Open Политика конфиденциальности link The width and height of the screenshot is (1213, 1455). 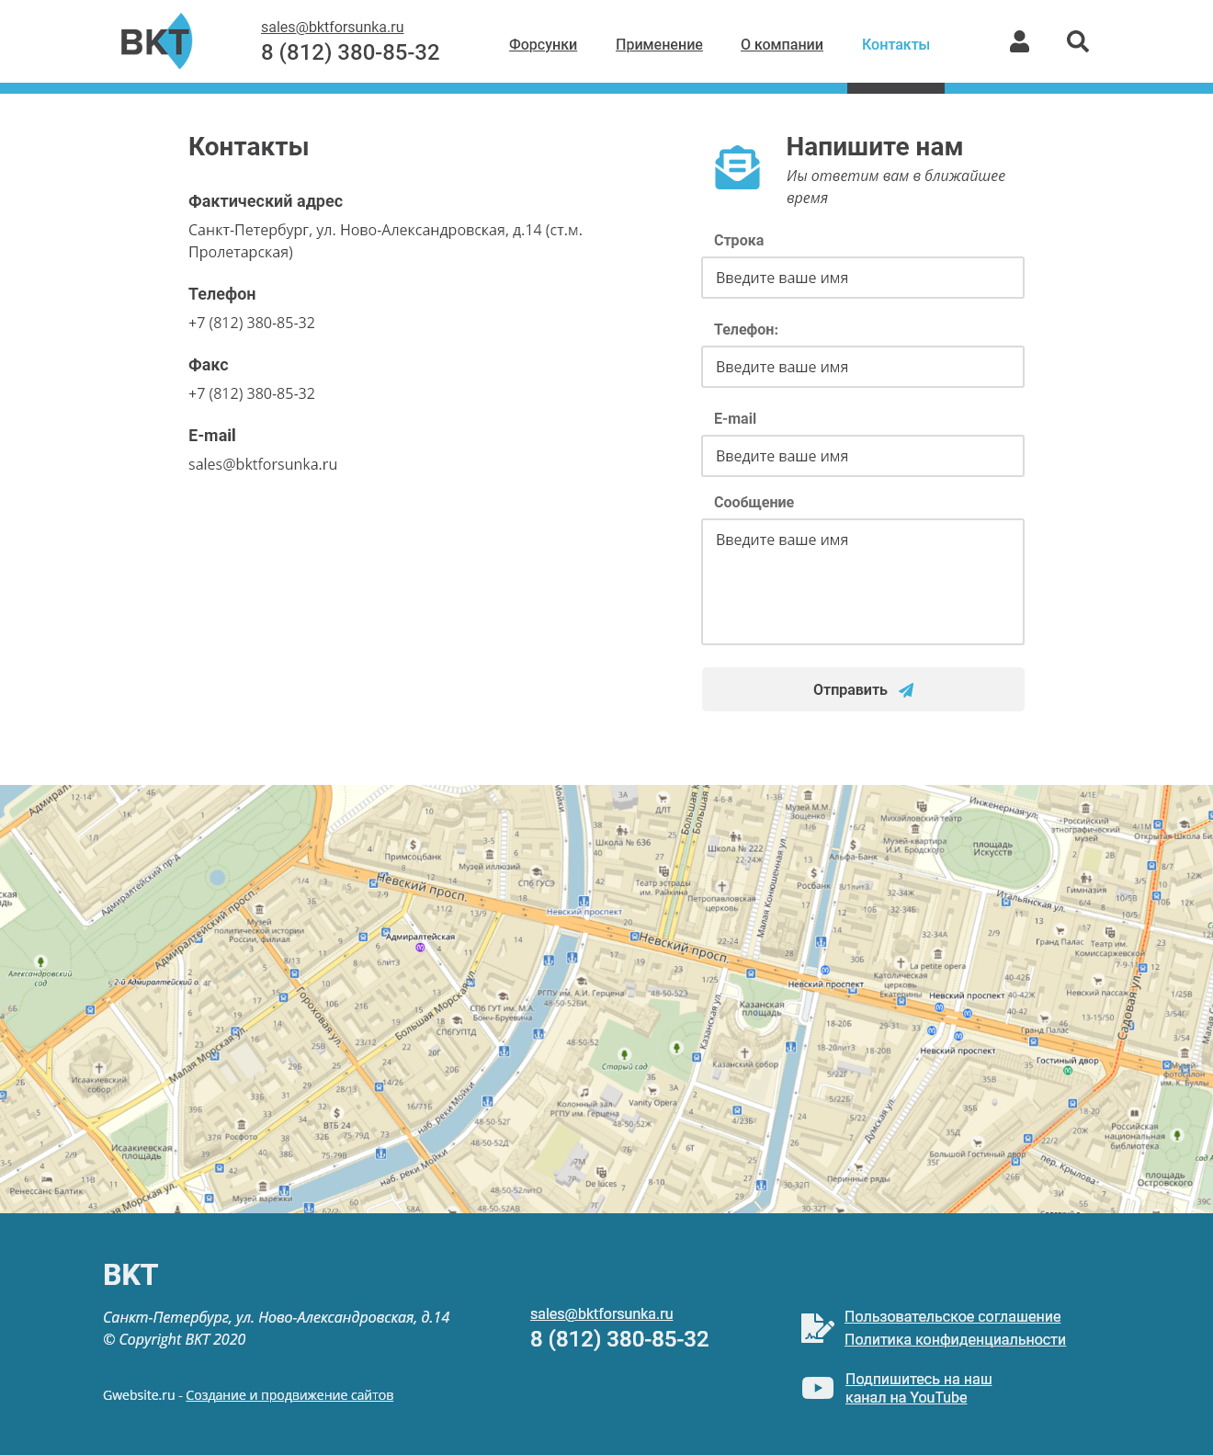point(956,1340)
